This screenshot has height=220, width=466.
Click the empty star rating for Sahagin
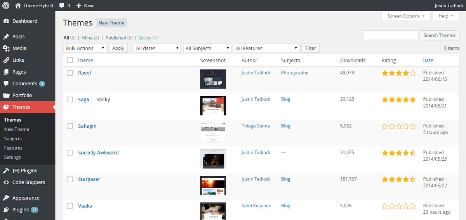coord(399,126)
